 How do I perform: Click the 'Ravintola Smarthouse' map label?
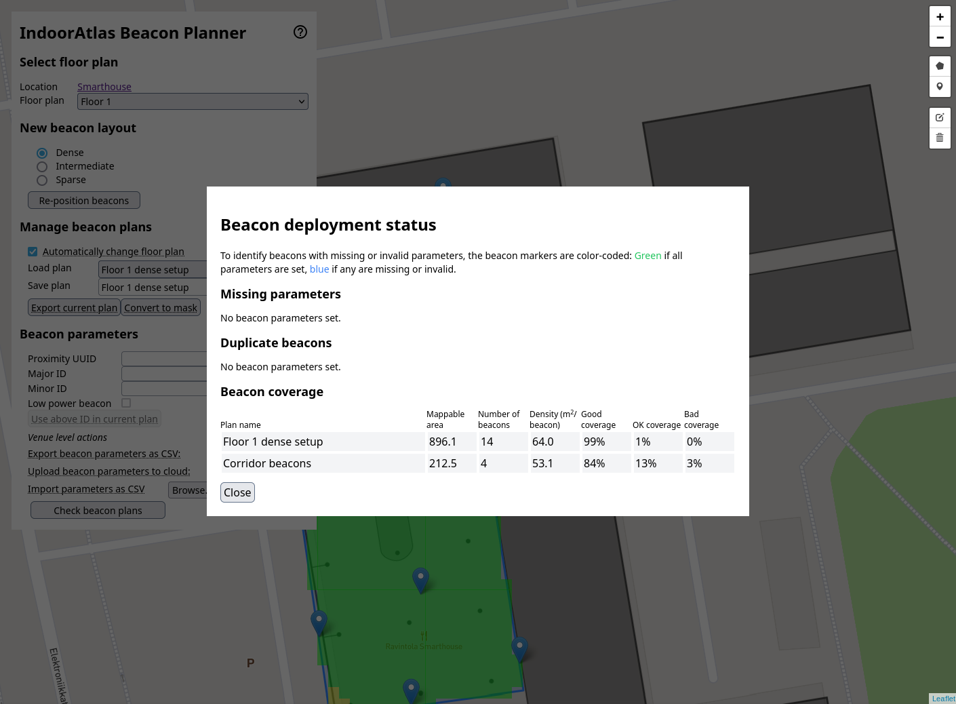tap(424, 646)
